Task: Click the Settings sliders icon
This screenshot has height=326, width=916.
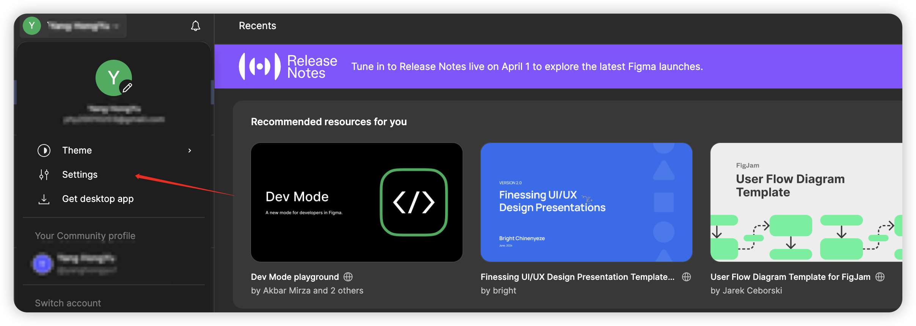Action: point(44,175)
